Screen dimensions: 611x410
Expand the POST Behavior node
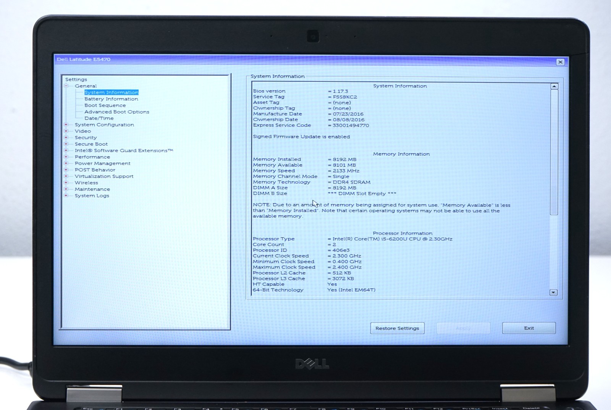(66, 170)
